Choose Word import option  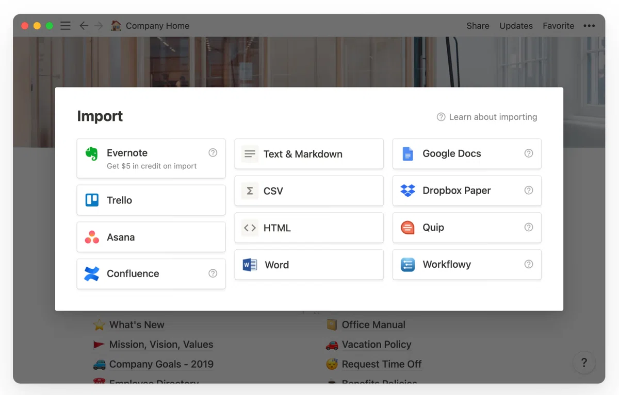pyautogui.click(x=309, y=265)
